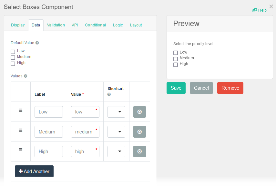Remove the Low value row
276x186 pixels.
(x=139, y=112)
